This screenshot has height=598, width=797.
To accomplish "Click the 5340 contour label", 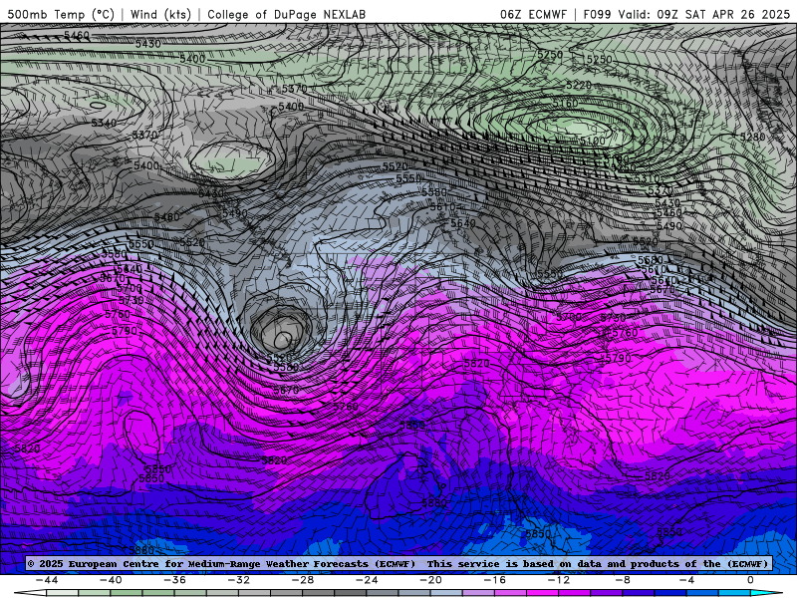I will [x=104, y=123].
